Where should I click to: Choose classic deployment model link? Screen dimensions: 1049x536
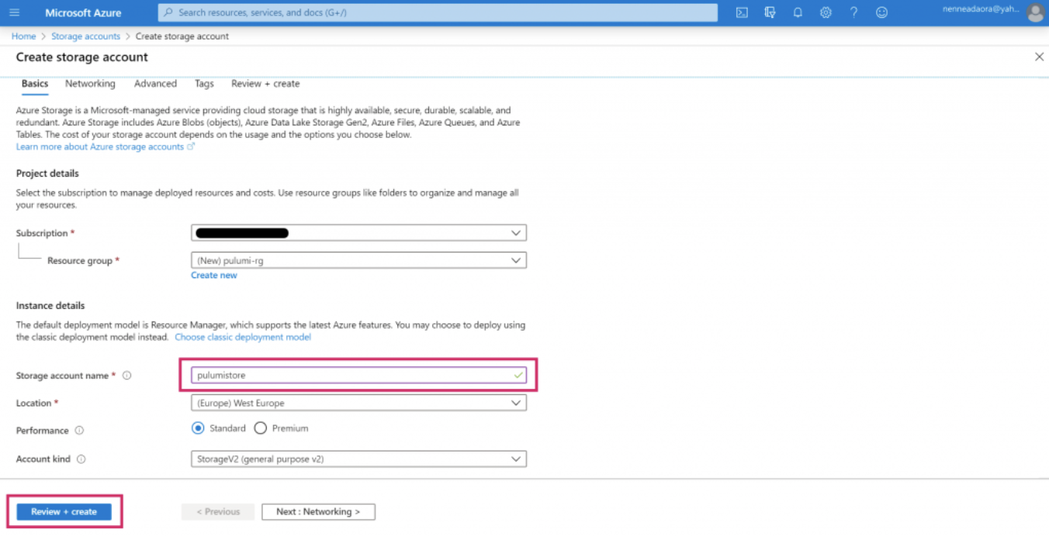(243, 337)
